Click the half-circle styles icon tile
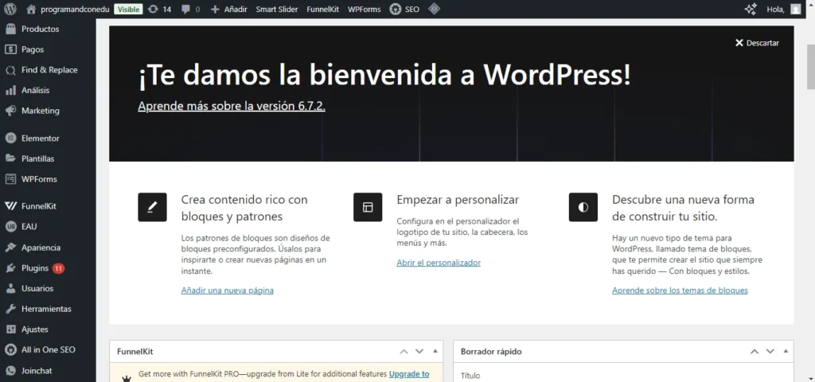 click(583, 207)
